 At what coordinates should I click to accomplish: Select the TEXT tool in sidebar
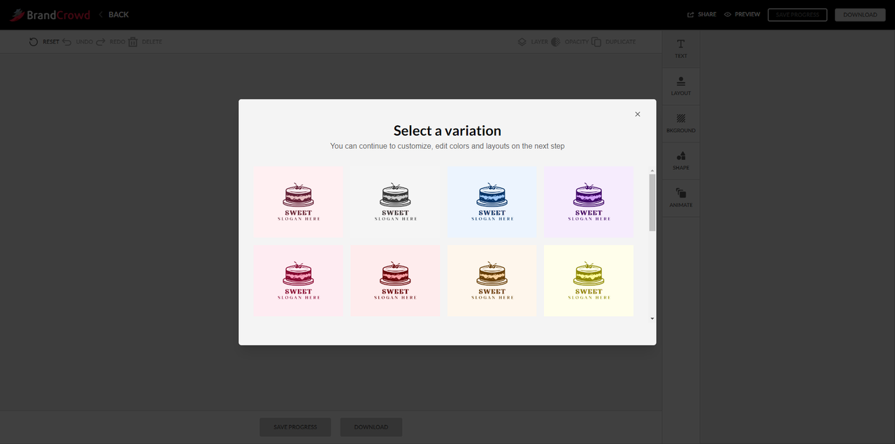(x=681, y=49)
